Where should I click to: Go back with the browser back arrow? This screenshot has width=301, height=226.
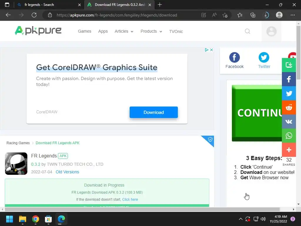(8, 15)
